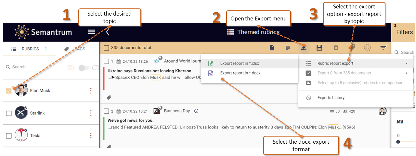Toggle the switch next to rubric search
The width and height of the screenshot is (416, 156).
coord(84,68)
